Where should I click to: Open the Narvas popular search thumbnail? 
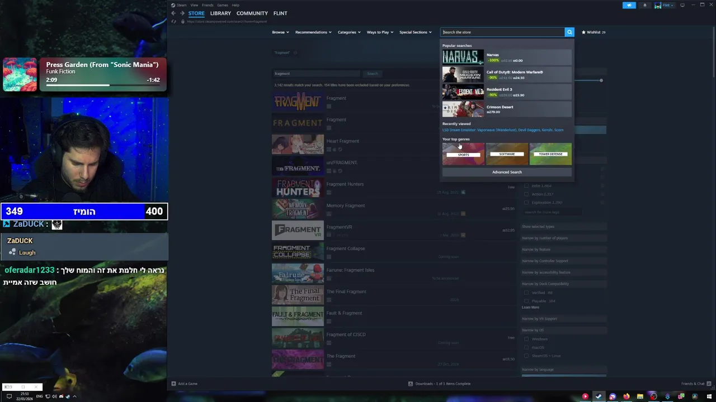coord(463,57)
